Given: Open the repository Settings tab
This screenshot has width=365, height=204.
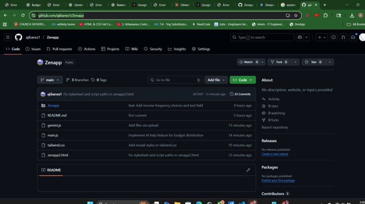Looking at the screenshot, I should coord(201,49).
